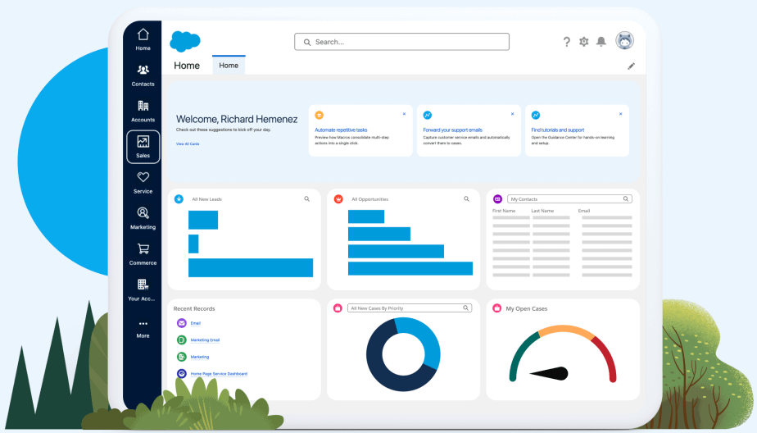This screenshot has height=433, width=757.
Task: Open the Home Page Service Dashboard link
Action: [x=219, y=374]
